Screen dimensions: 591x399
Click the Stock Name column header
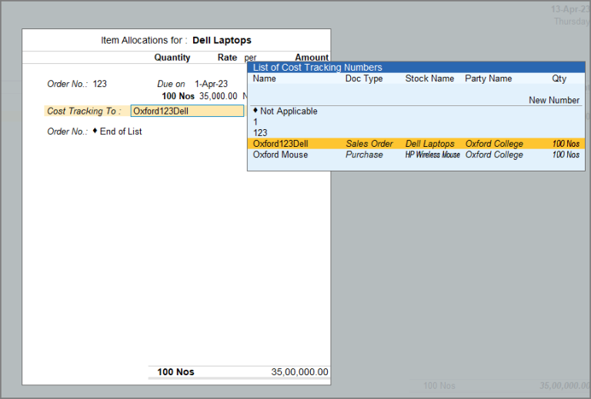pyautogui.click(x=429, y=78)
